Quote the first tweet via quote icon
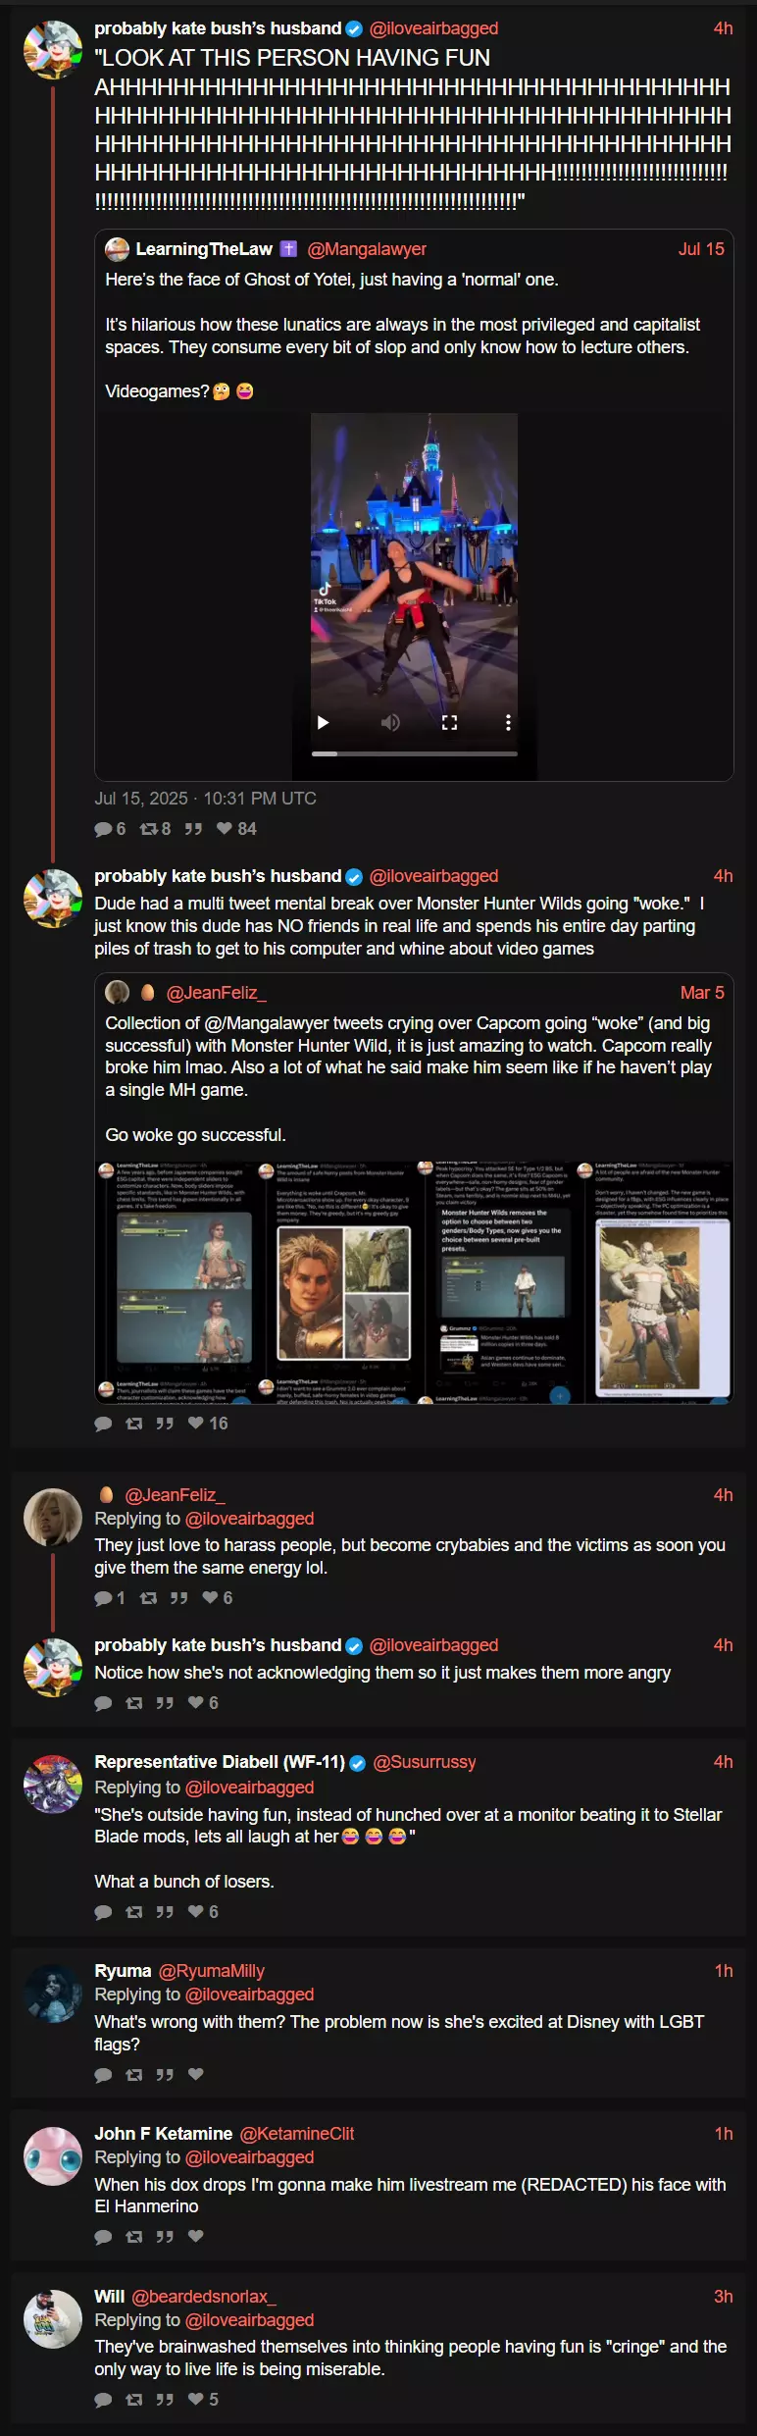This screenshot has width=757, height=2436. coord(193,829)
